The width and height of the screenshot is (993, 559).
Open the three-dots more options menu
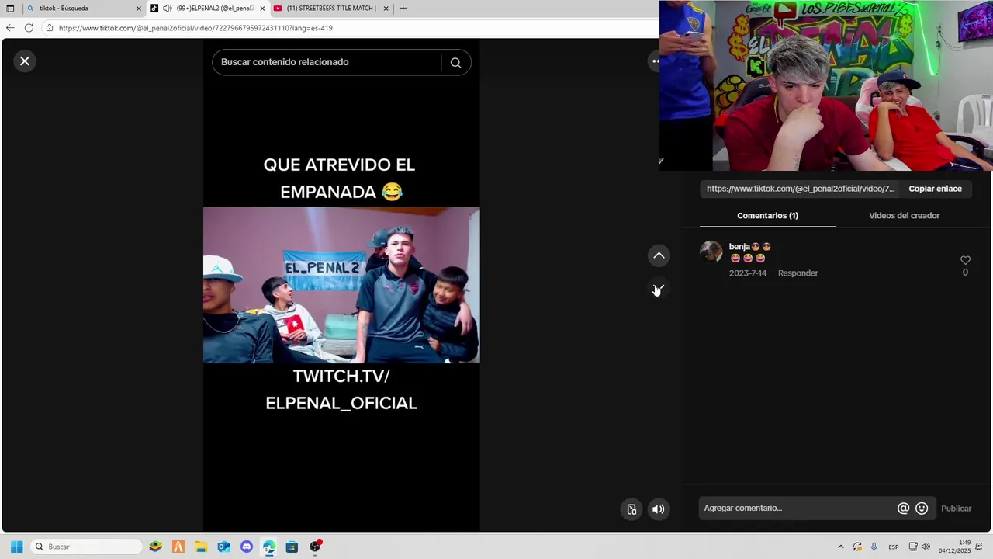click(655, 61)
